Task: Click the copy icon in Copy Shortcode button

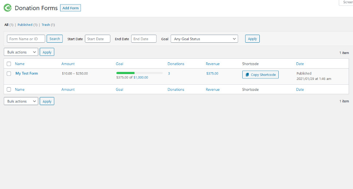Action: coord(247,75)
